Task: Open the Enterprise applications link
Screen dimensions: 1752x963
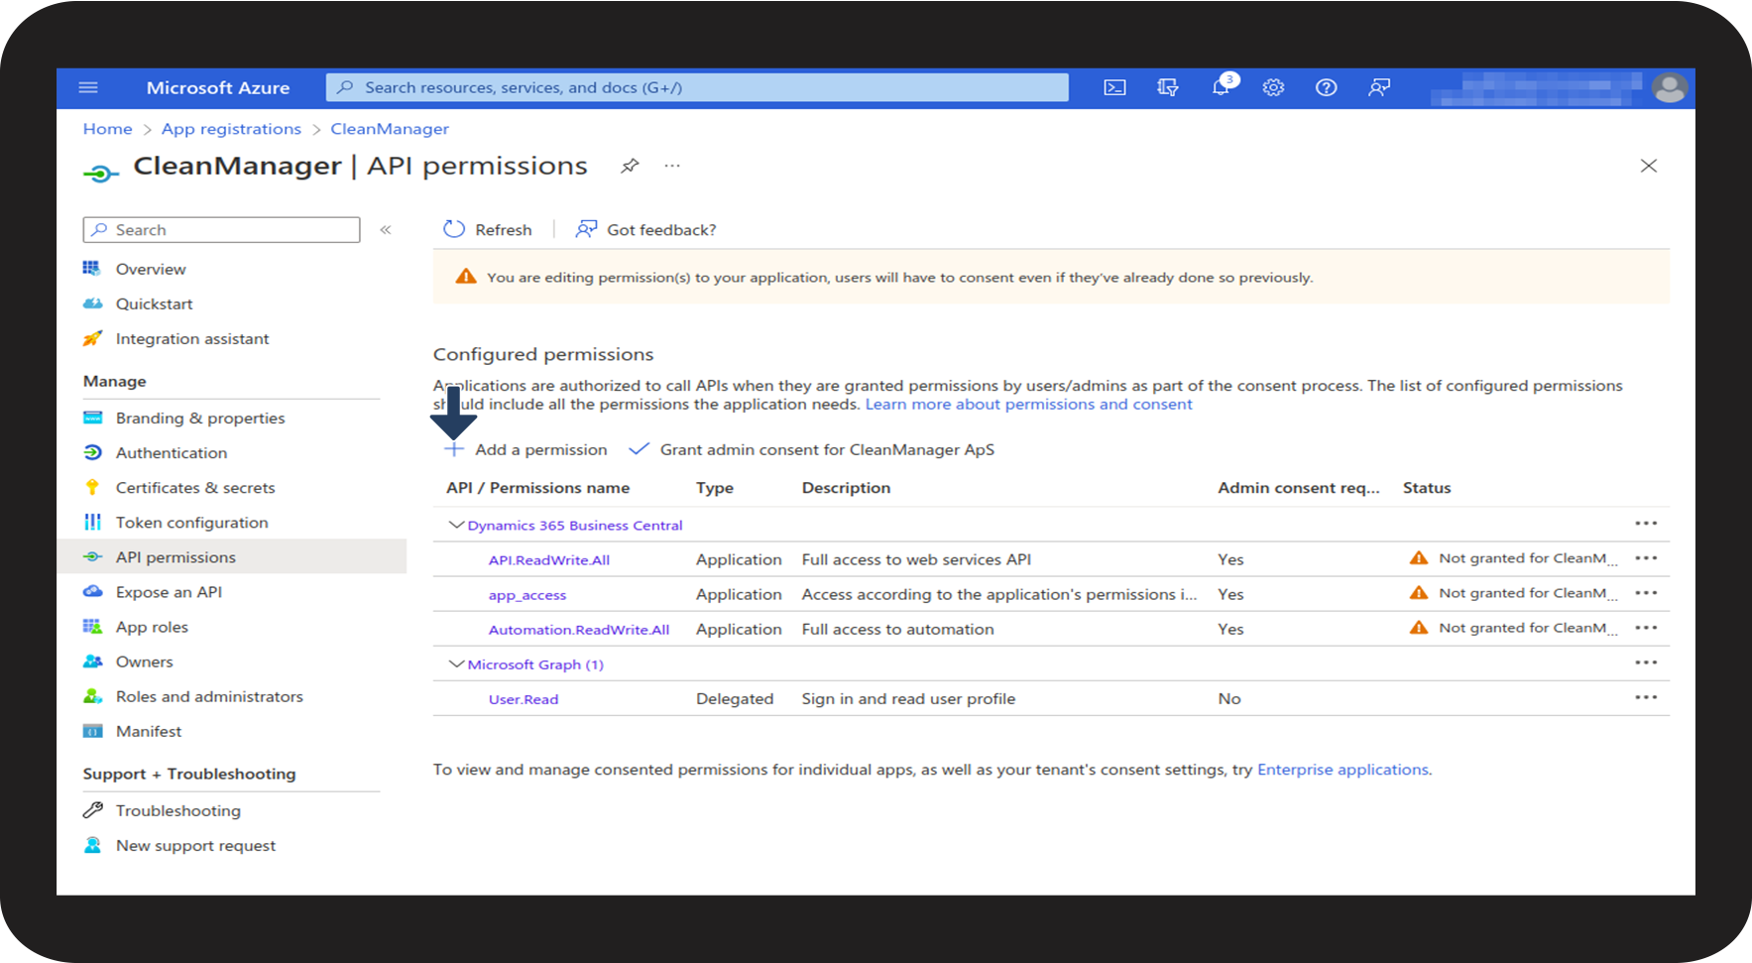Action: tap(1343, 770)
